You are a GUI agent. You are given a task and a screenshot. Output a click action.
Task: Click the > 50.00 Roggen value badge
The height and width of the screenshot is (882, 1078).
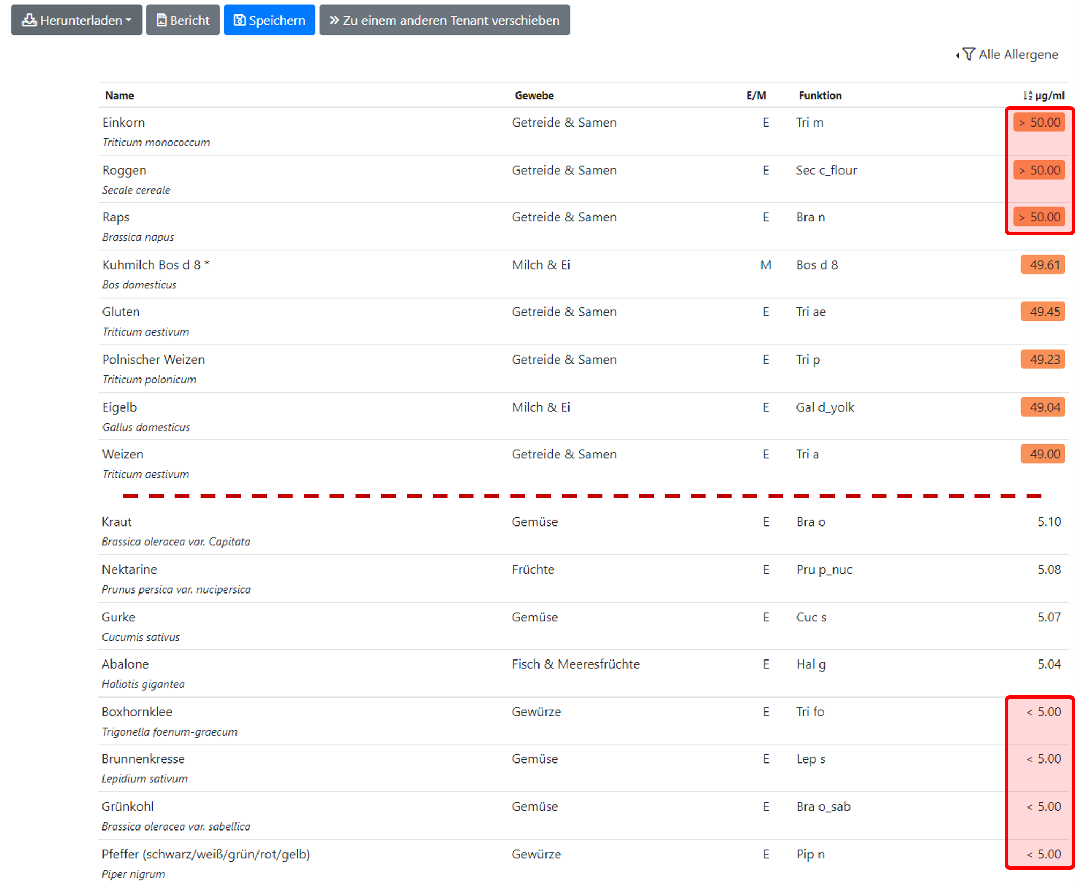click(x=1039, y=171)
